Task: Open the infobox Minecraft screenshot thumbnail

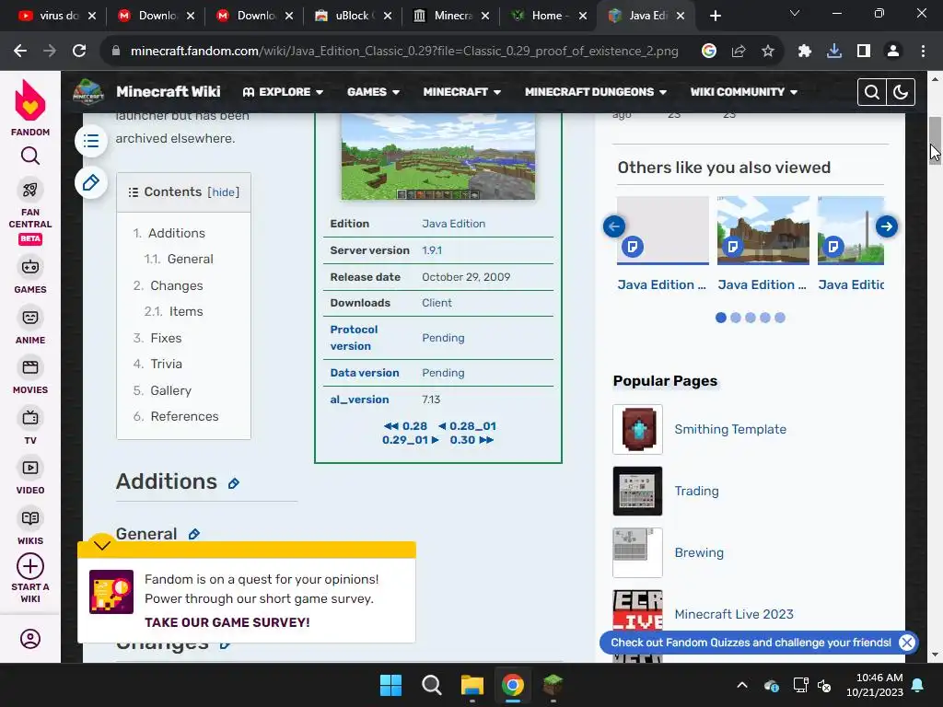Action: (437, 156)
